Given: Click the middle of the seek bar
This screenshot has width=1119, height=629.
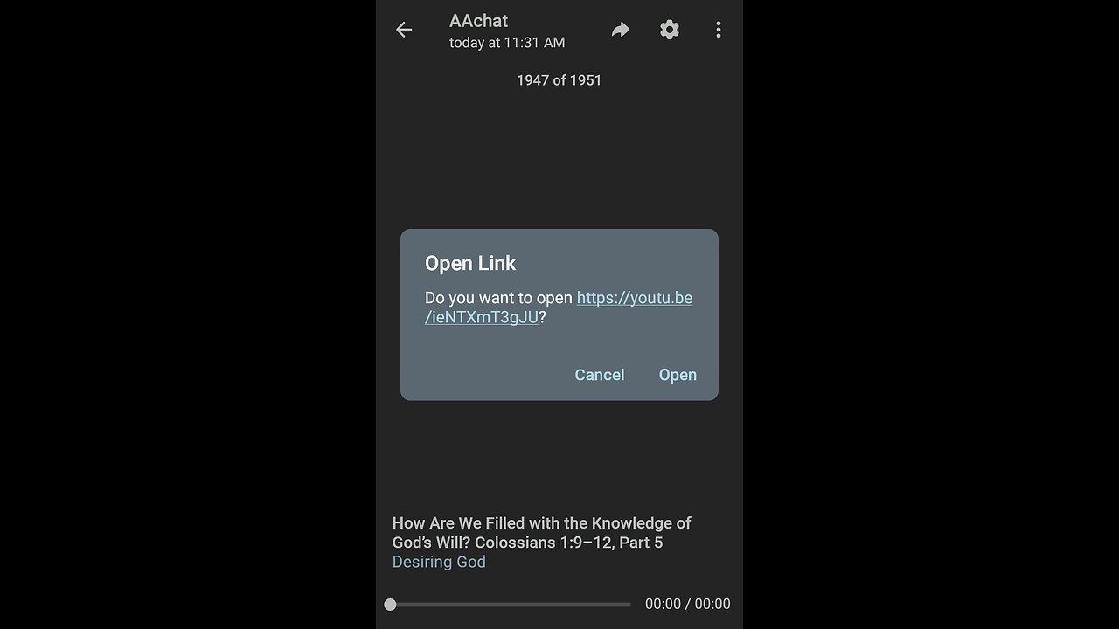Looking at the screenshot, I should (511, 605).
